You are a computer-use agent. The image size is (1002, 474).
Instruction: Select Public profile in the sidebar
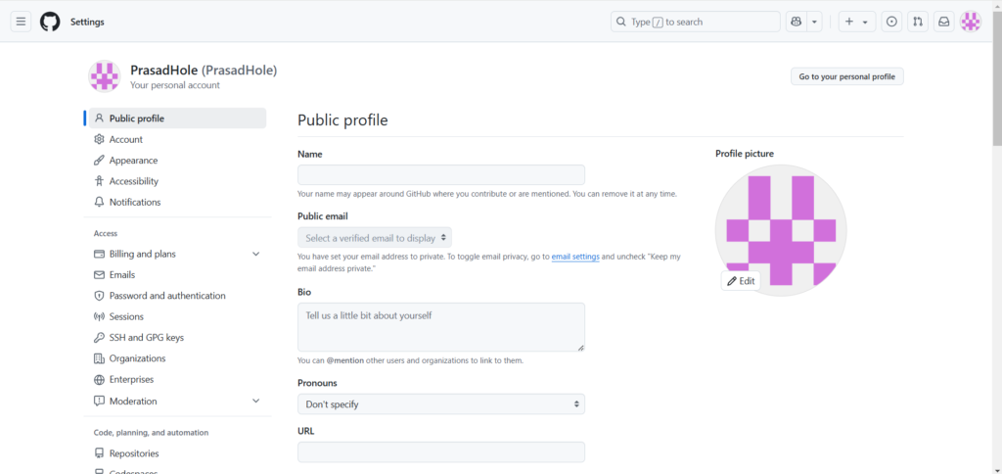tap(178, 118)
